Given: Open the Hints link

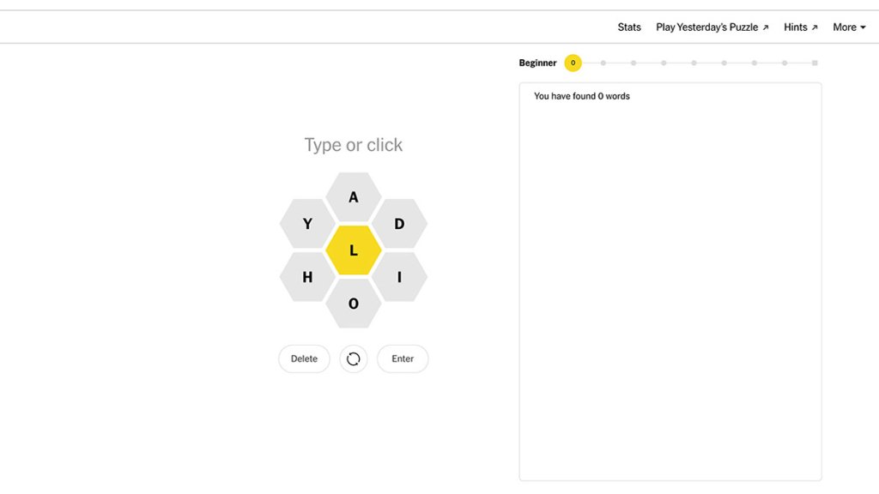Looking at the screenshot, I should coord(800,27).
